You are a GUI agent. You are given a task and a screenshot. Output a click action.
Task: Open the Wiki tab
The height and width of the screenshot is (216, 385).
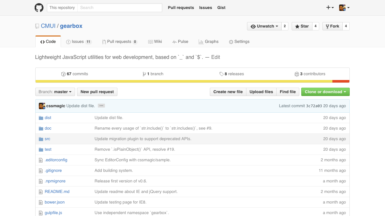[155, 42]
